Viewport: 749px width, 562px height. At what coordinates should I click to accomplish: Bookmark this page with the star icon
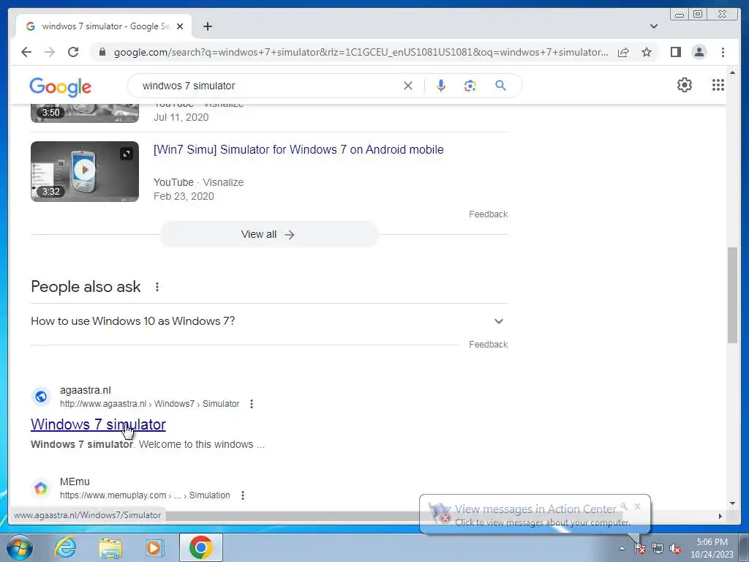pyautogui.click(x=647, y=52)
